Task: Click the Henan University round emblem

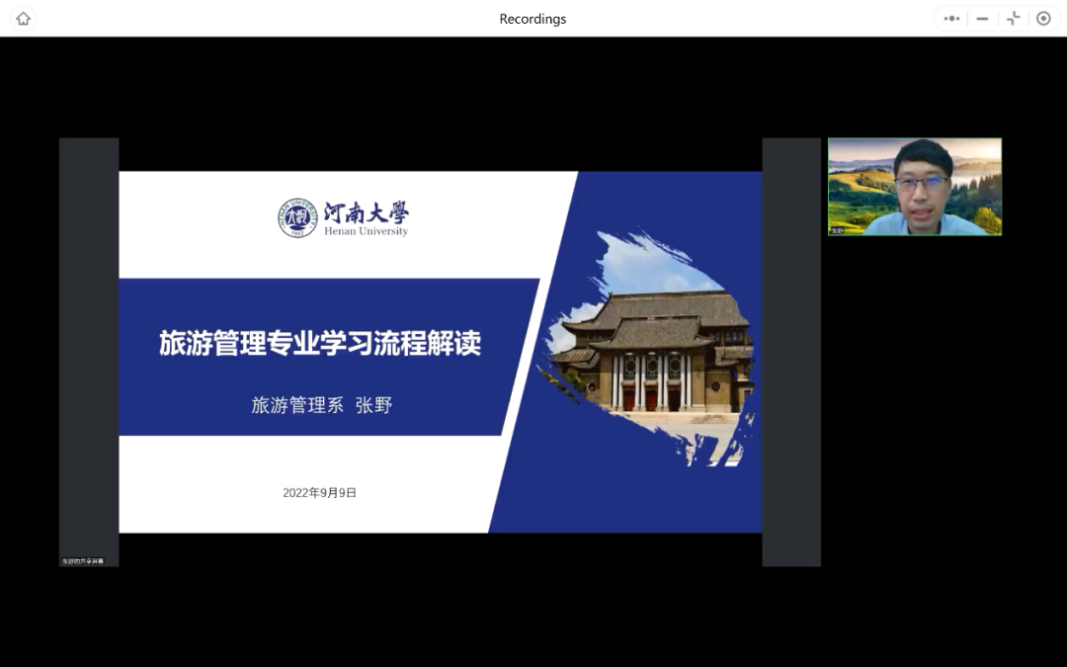Action: [297, 217]
